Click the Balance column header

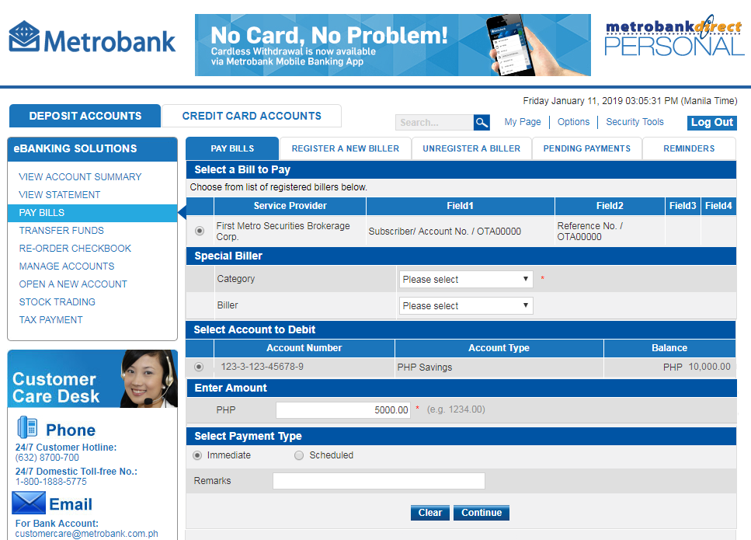tap(669, 348)
